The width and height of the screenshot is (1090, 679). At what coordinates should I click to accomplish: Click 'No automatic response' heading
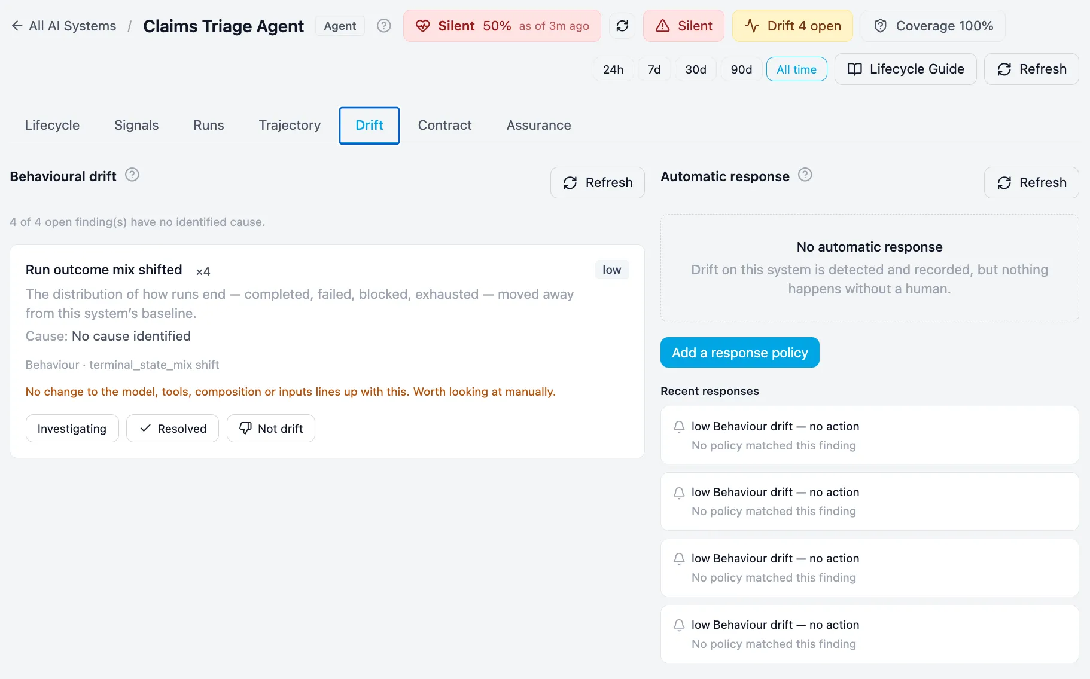870,247
